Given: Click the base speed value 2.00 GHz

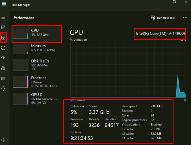Looking at the screenshot, I should pos(157,106).
